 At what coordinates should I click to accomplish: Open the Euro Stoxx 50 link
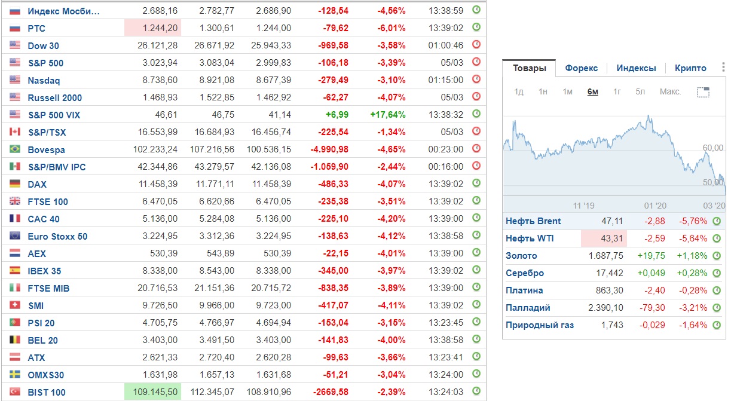(x=57, y=236)
